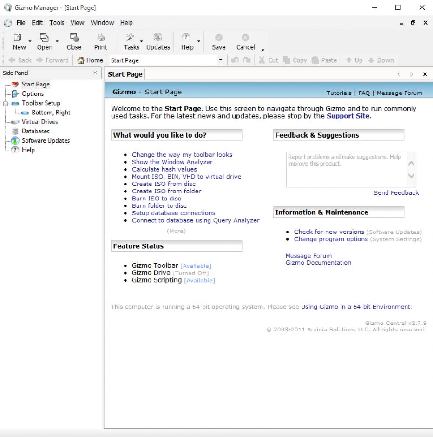Click the Close document toolbar icon
Viewport: 433px width, 437px height.
[x=74, y=37]
